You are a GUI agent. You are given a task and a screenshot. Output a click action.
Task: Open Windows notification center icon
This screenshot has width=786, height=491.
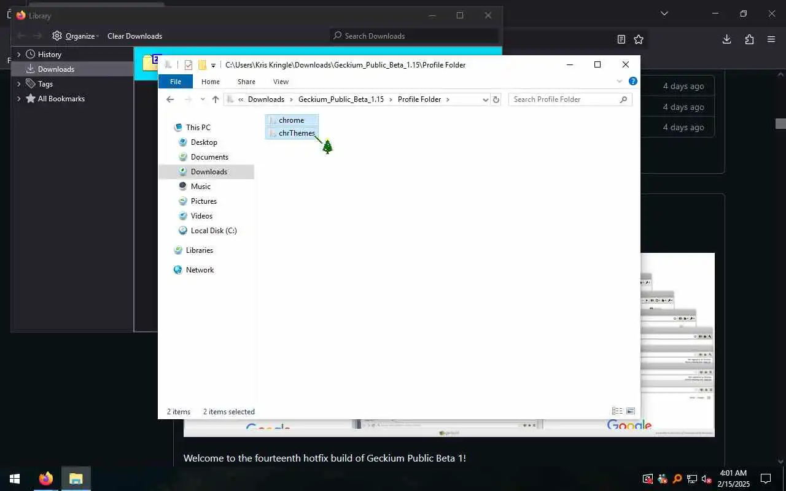pyautogui.click(x=766, y=479)
